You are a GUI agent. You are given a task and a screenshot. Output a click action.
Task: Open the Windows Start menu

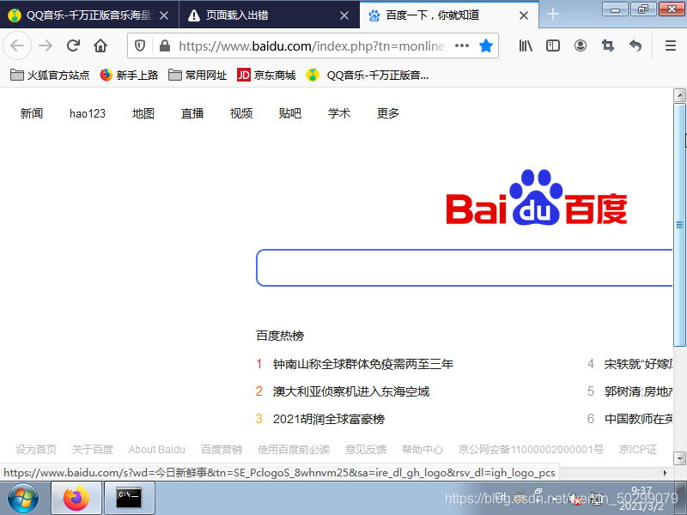(x=23, y=498)
